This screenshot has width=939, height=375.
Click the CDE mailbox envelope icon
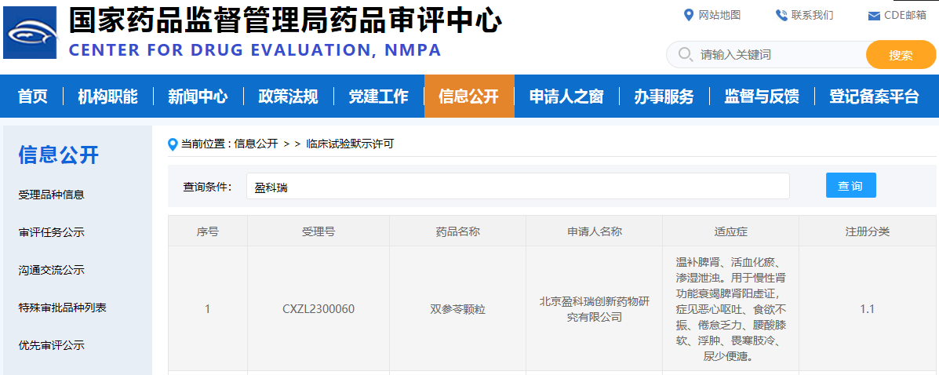tap(874, 16)
